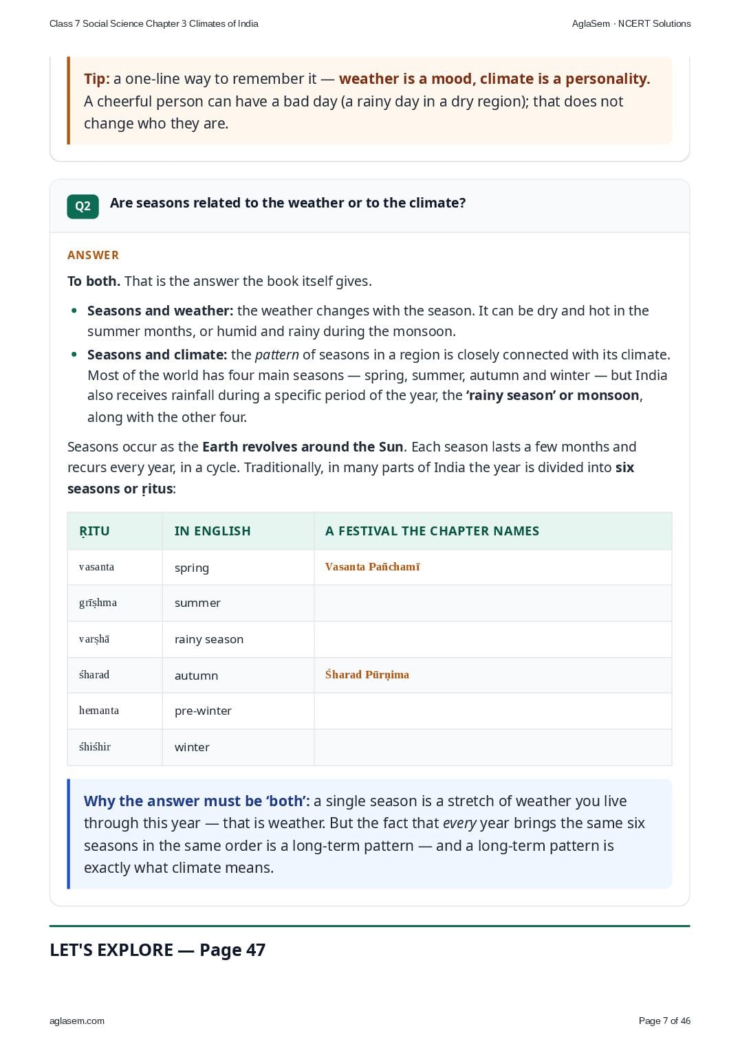Select the śhiśhir ritu cell
This screenshot has width=740, height=1046.
115,747
